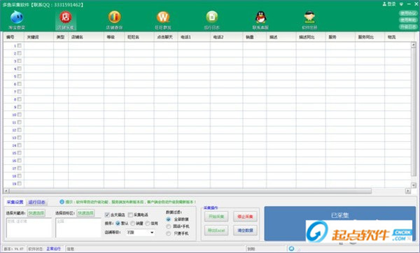Viewport: 420px width, 253px height.
Task: Click the 登录 user icon in title bar
Action: pos(389,4)
